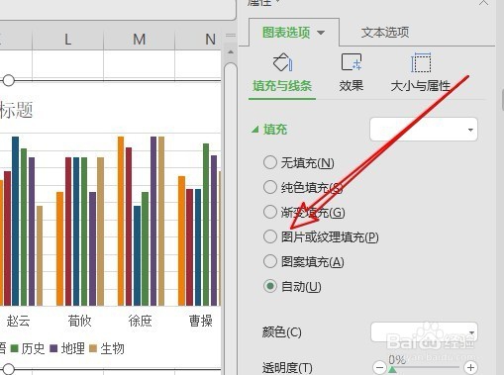Click the minus icon of transparency slider
Image resolution: width=504 pixels, height=375 pixels.
pyautogui.click(x=379, y=367)
